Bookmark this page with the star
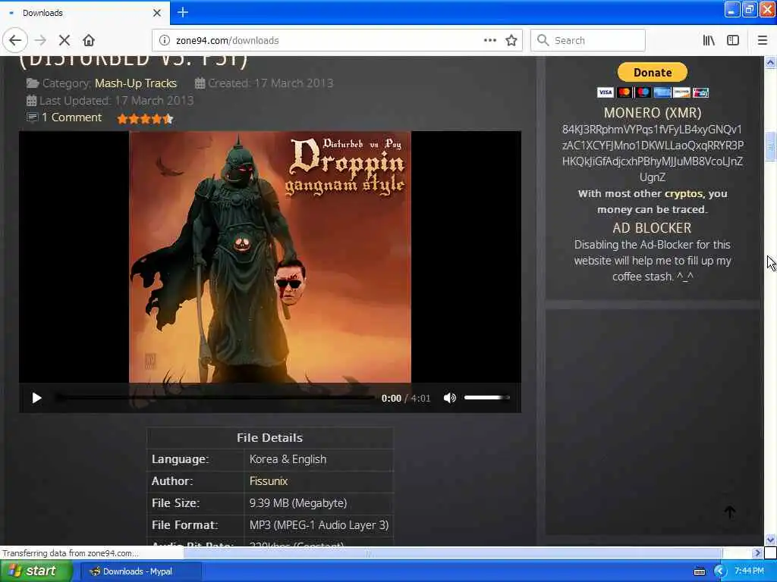 click(511, 40)
